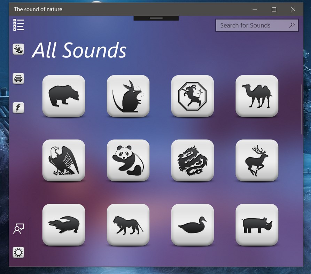Play the camel sound tile
The image size is (311, 274).
(257, 96)
